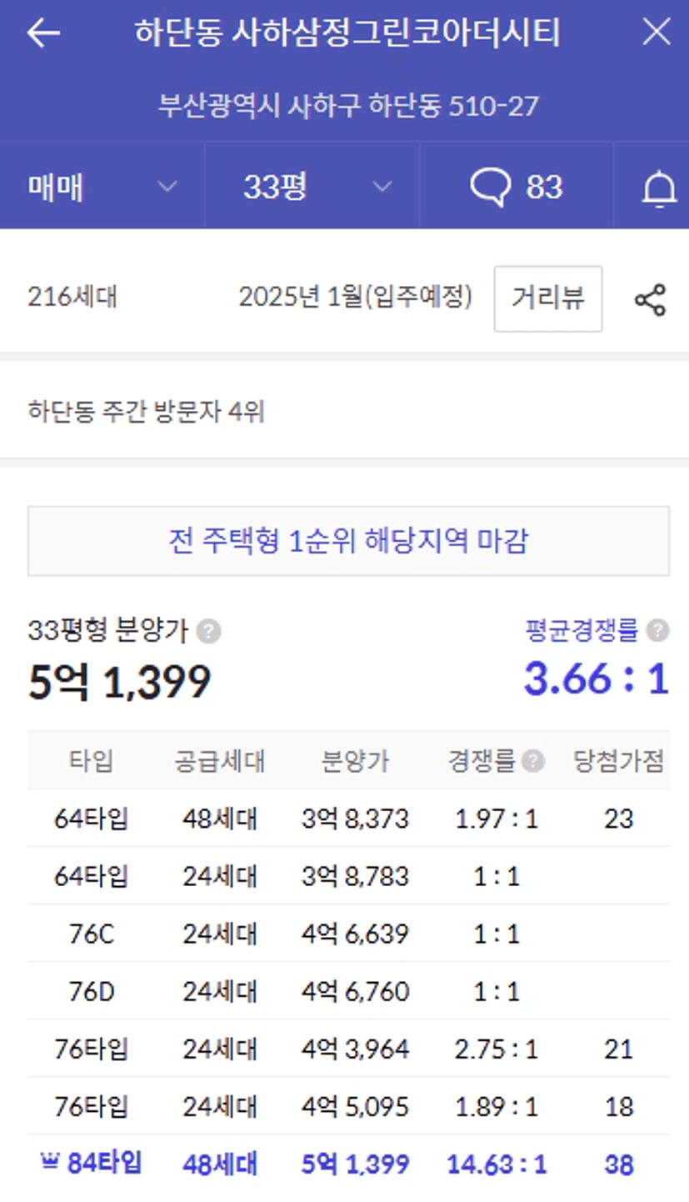Close the apartment detail page
The width and height of the screenshot is (689, 1202).
click(657, 33)
